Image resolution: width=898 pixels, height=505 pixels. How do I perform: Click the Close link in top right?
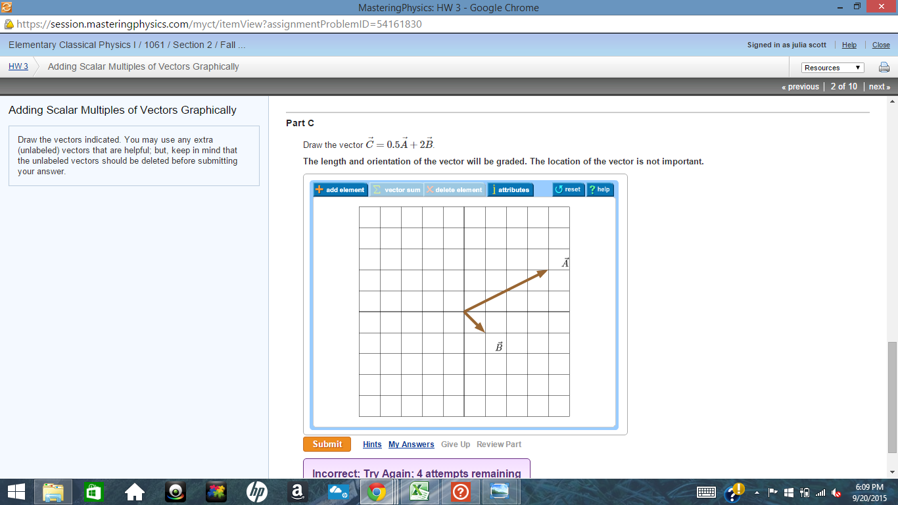(x=881, y=45)
